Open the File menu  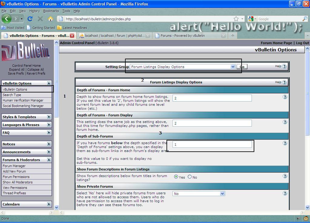4,11
